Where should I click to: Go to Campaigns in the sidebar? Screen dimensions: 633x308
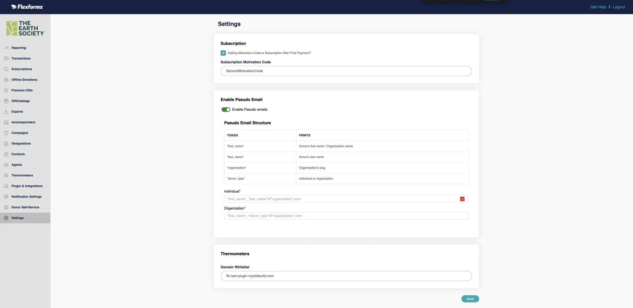[x=20, y=133]
